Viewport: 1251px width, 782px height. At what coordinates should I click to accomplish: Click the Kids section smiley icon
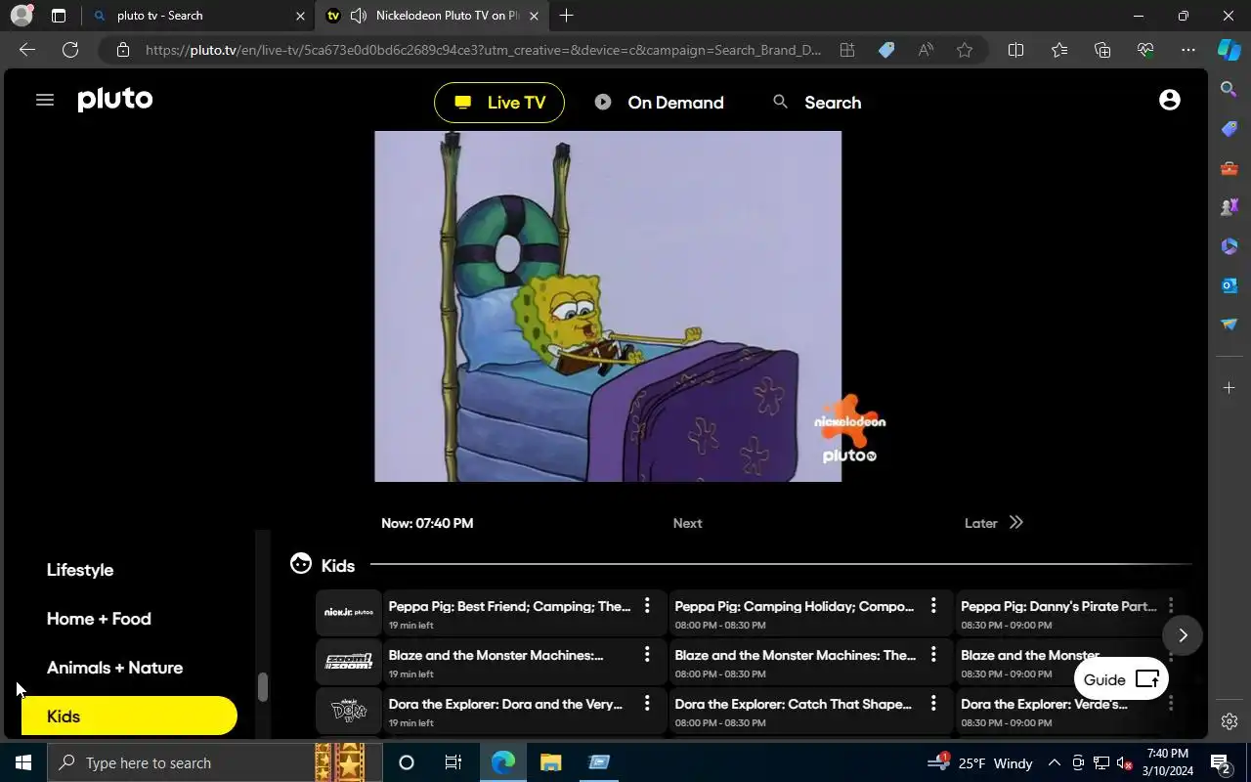(301, 564)
